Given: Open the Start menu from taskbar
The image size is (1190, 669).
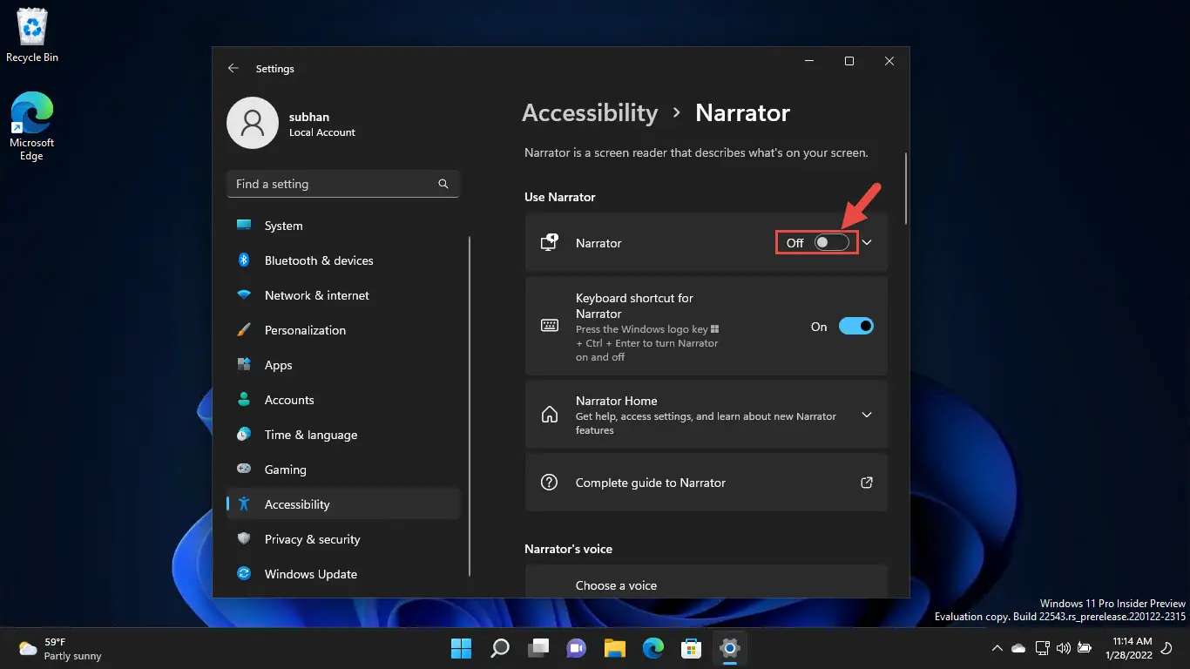Looking at the screenshot, I should click(461, 648).
